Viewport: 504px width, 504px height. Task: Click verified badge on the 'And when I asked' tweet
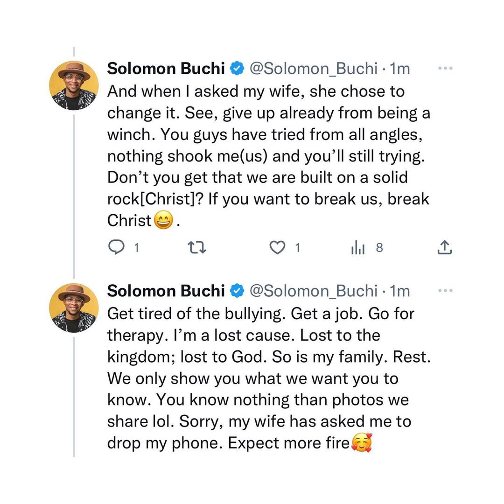(238, 69)
